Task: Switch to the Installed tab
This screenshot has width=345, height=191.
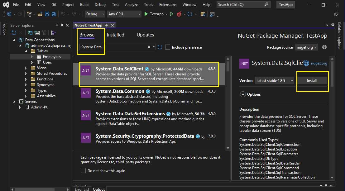Action: (x=115, y=35)
